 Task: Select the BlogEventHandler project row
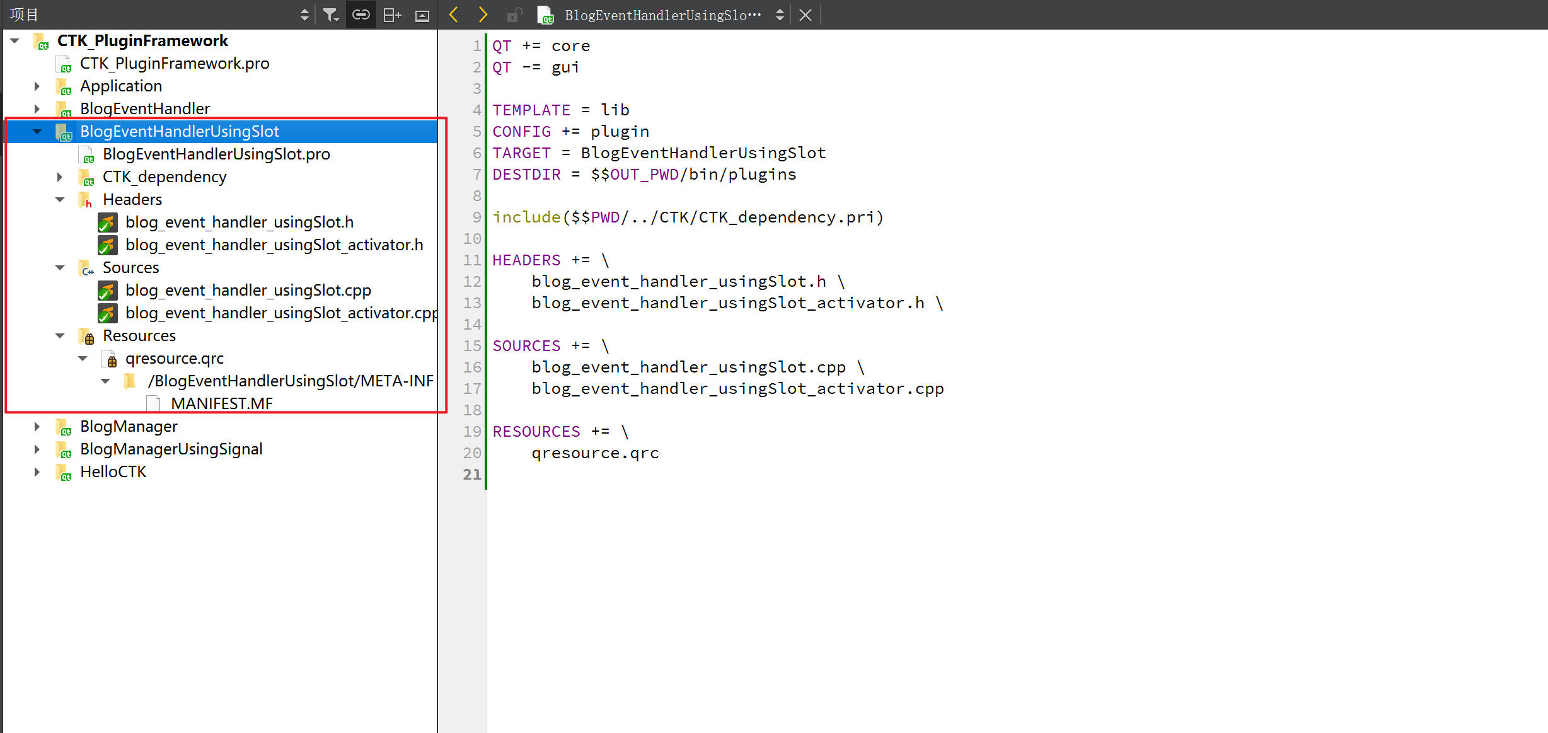coord(220,109)
